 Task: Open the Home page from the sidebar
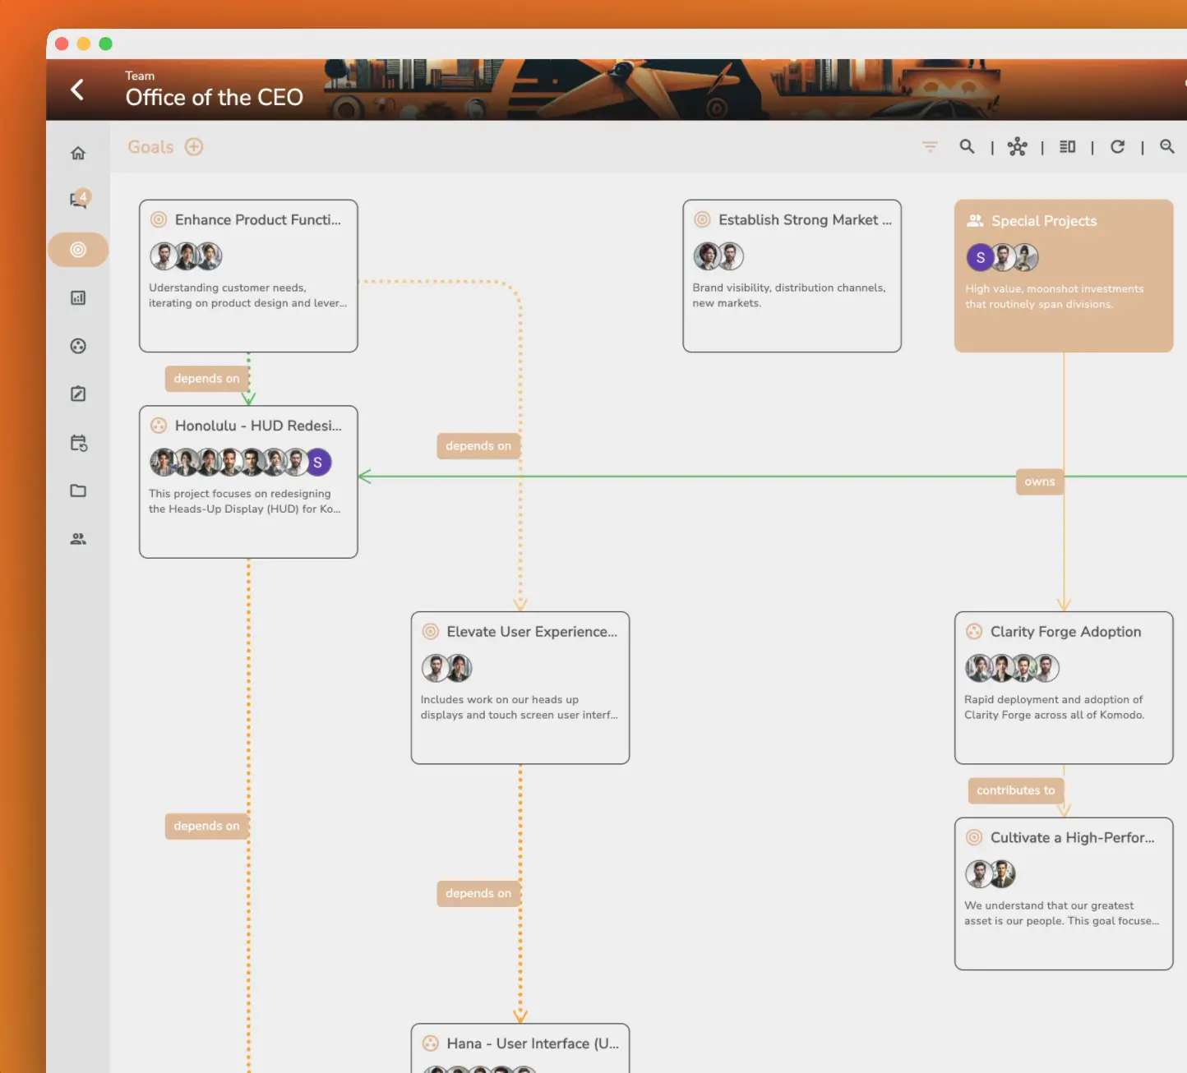[78, 153]
